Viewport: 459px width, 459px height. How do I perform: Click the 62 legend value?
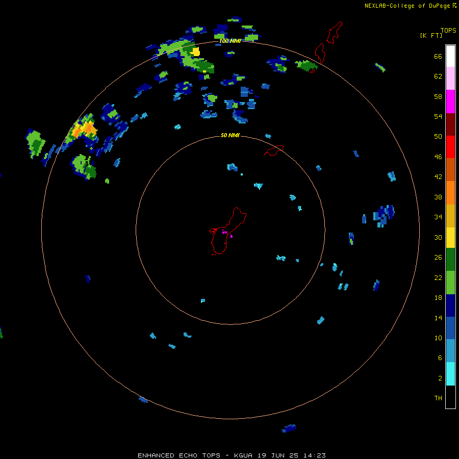point(438,76)
